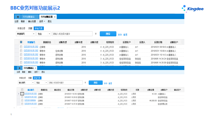Focus the keyword search box in upper window

[72, 34]
